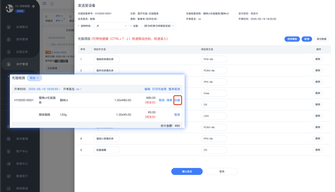Delete row 1 猫疱疹病毒抗原 item
Screen dimensions: 335x192
coord(318,59)
